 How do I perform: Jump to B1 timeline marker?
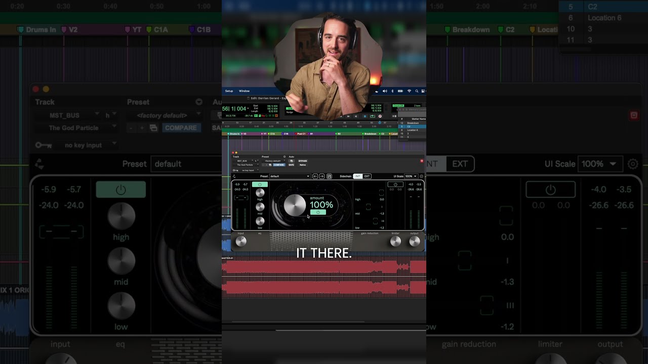coord(311,133)
